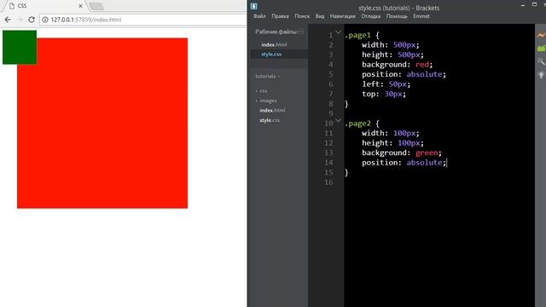The image size is (546, 307).
Task: Close the CSS browser tab
Action: pos(80,6)
